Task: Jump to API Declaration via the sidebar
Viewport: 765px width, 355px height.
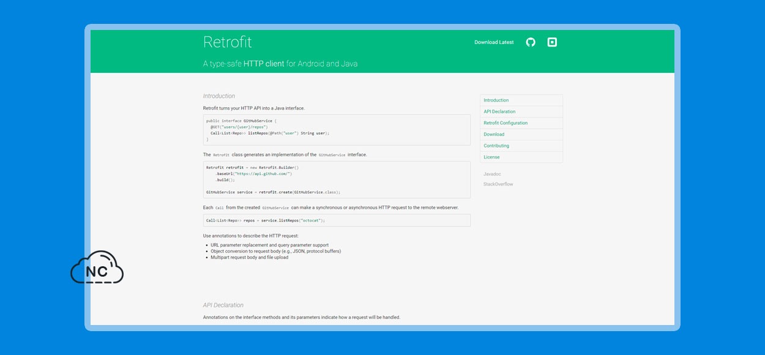Action: click(x=521, y=111)
